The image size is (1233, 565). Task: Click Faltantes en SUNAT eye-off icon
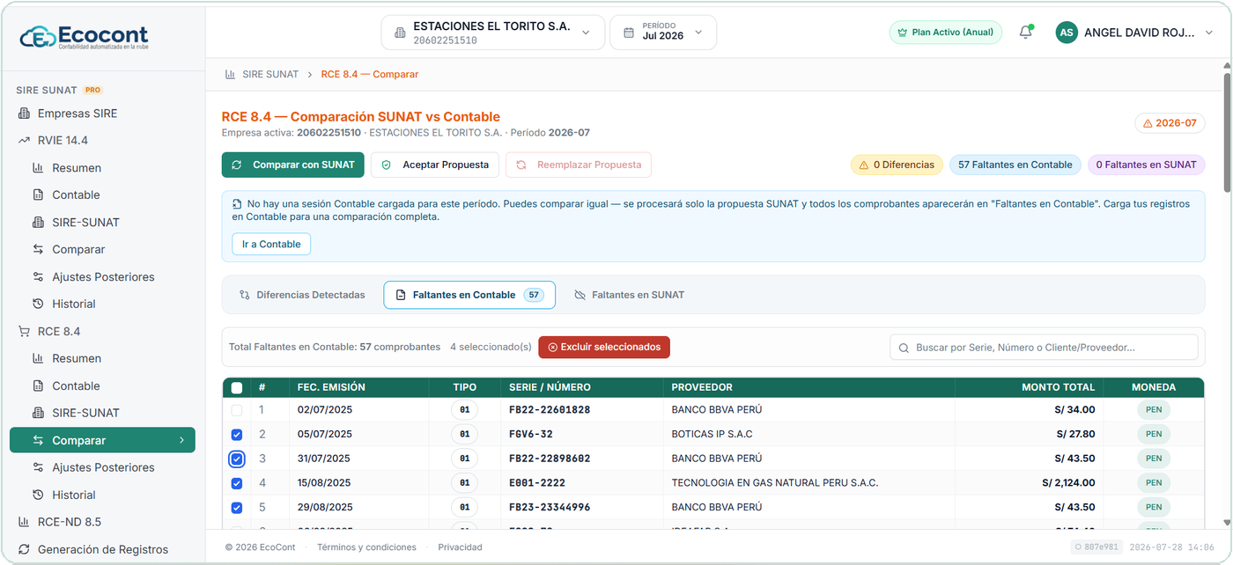click(x=580, y=295)
